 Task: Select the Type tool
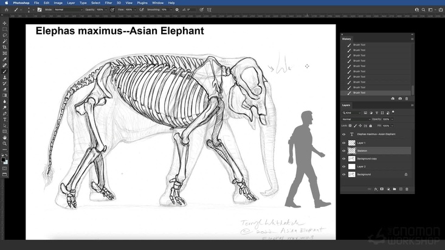point(4,120)
